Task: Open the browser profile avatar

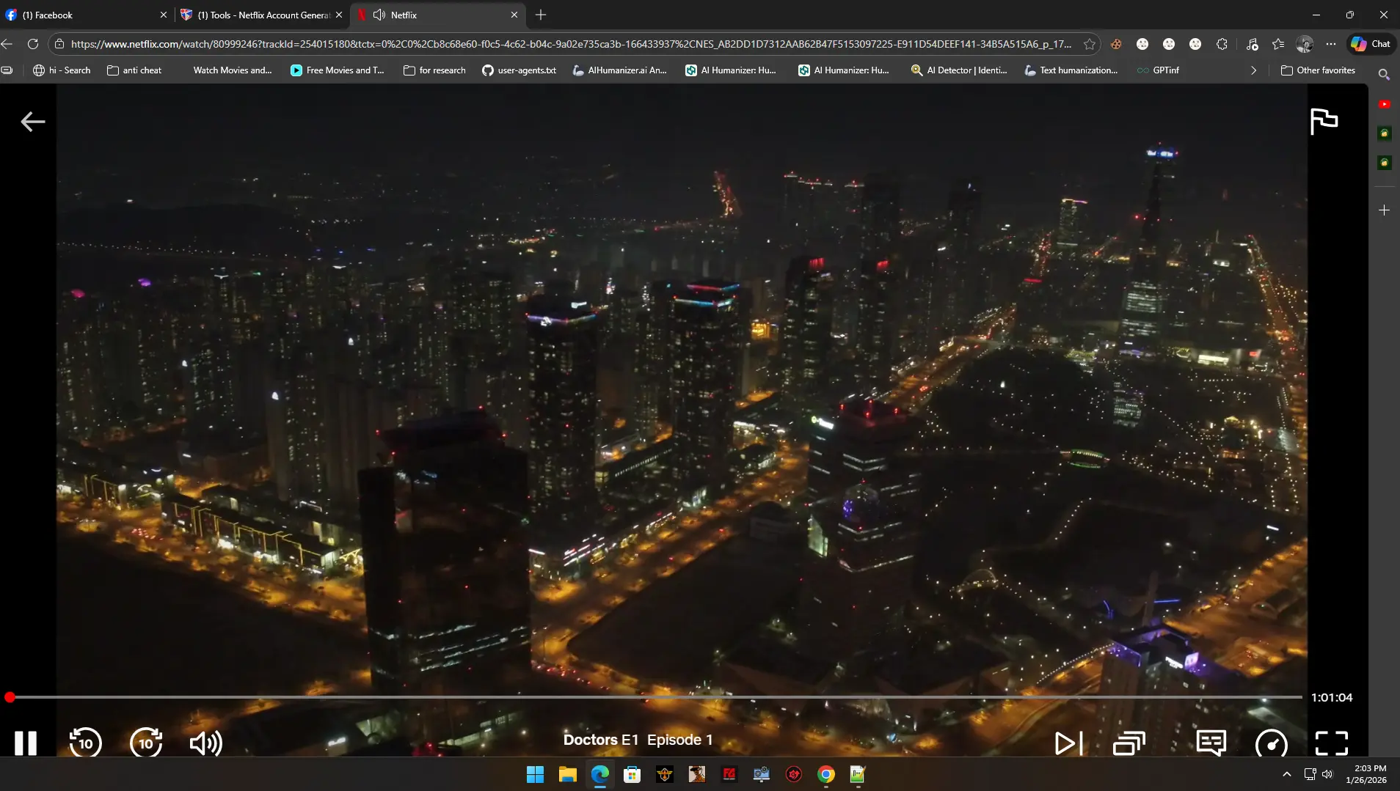Action: (1305, 44)
